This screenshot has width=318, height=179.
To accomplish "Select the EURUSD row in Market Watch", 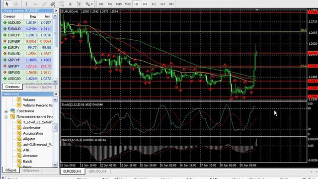I will point(27,54).
